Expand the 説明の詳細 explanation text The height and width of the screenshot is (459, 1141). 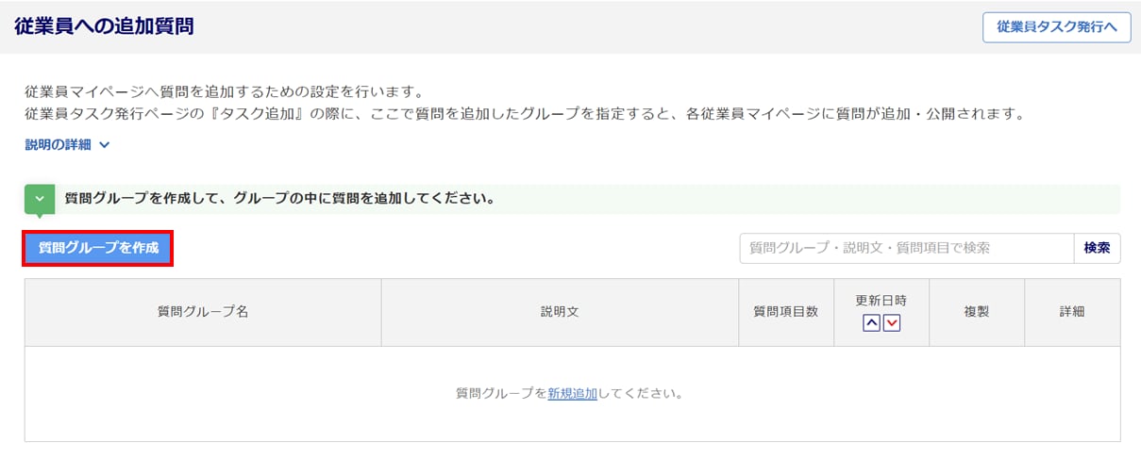pos(59,145)
